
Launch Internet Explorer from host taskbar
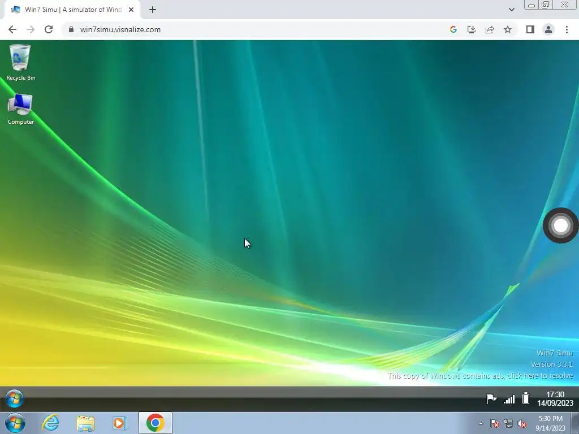(x=50, y=423)
